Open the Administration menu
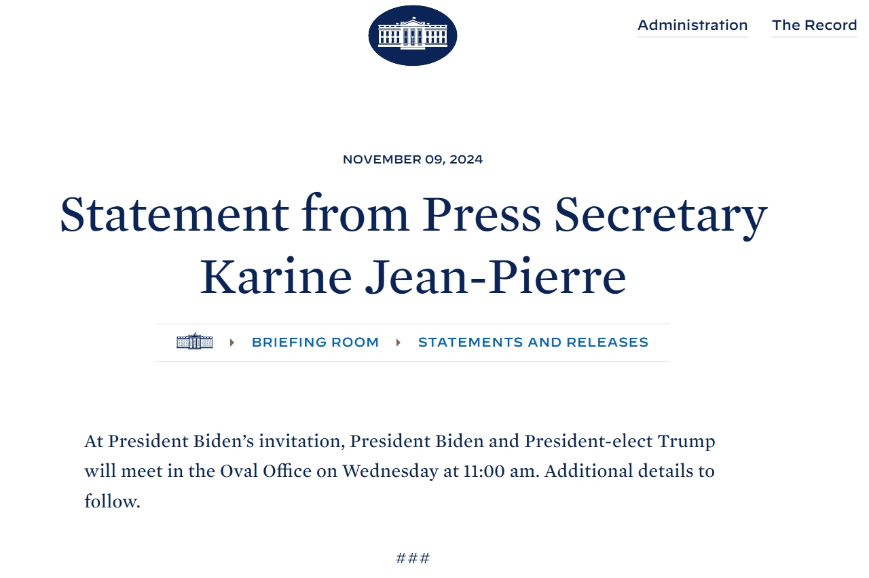The height and width of the screenshot is (578, 869). 692,25
